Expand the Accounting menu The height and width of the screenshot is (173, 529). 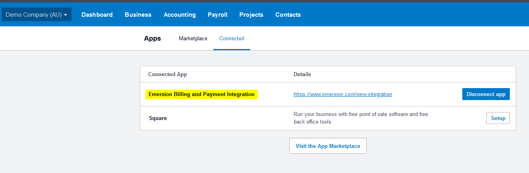[x=180, y=15]
